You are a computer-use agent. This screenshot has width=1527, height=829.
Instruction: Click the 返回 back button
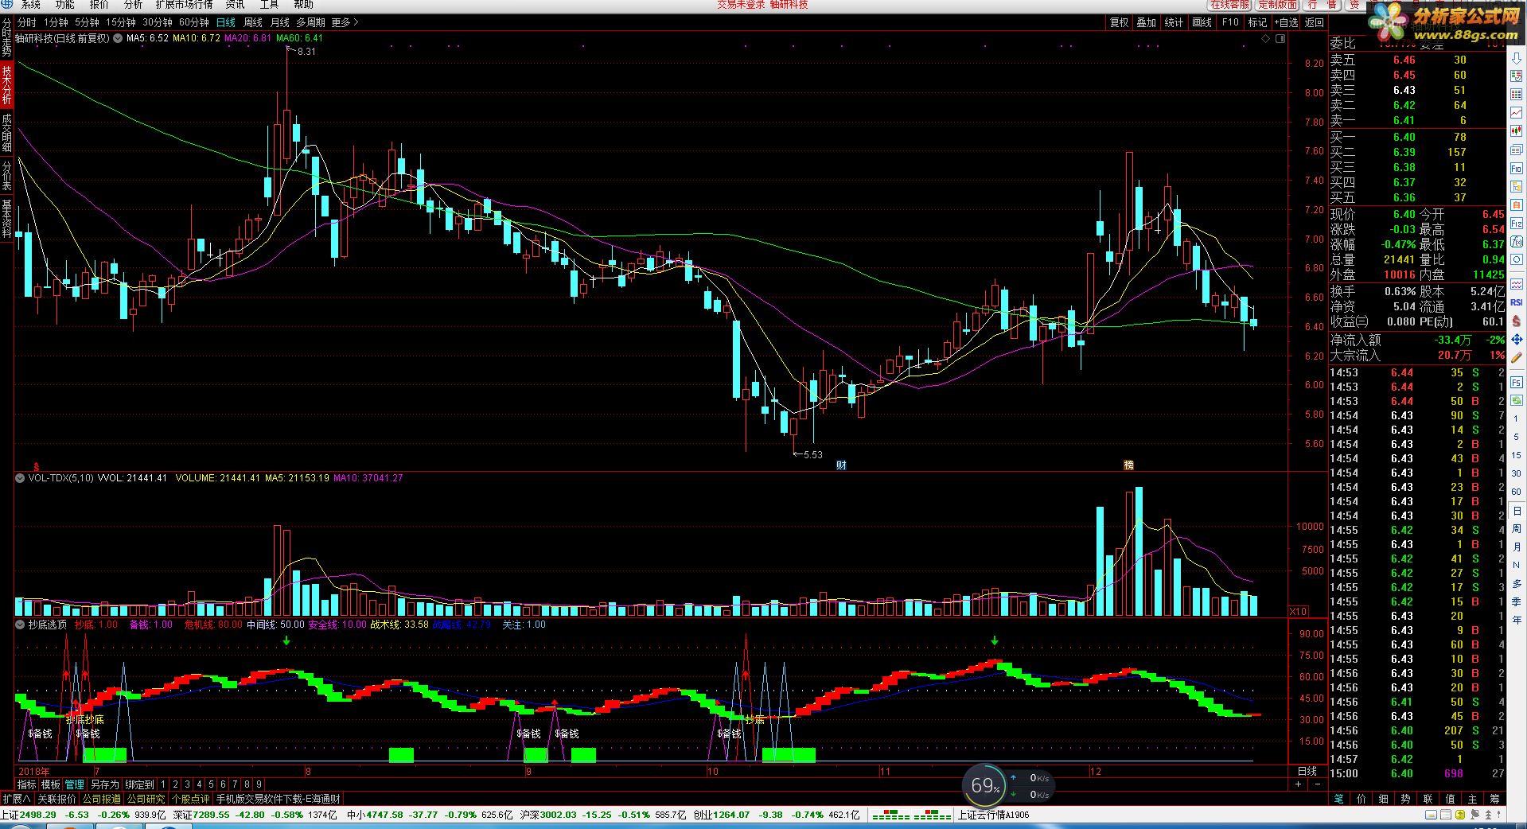pos(1315,22)
